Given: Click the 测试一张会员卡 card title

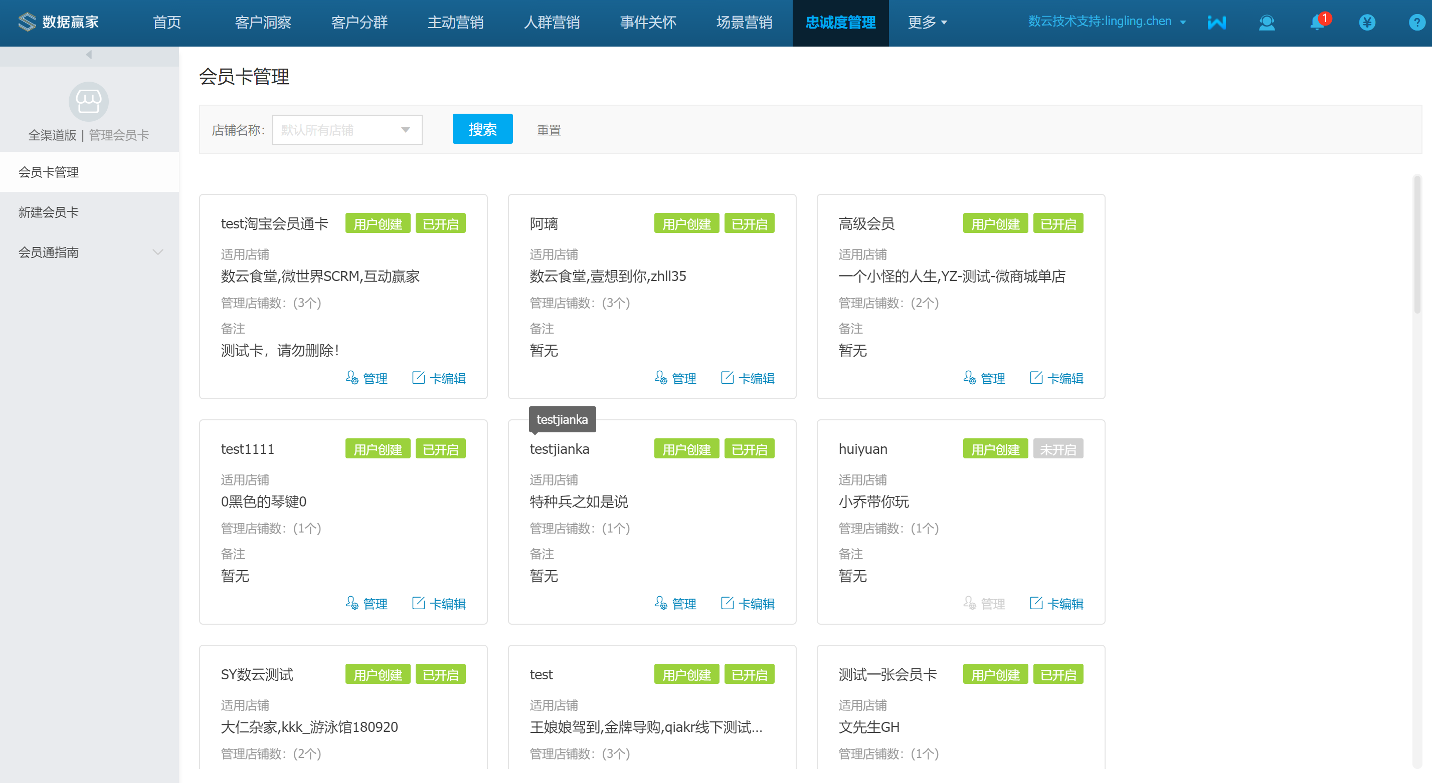Looking at the screenshot, I should [x=888, y=674].
